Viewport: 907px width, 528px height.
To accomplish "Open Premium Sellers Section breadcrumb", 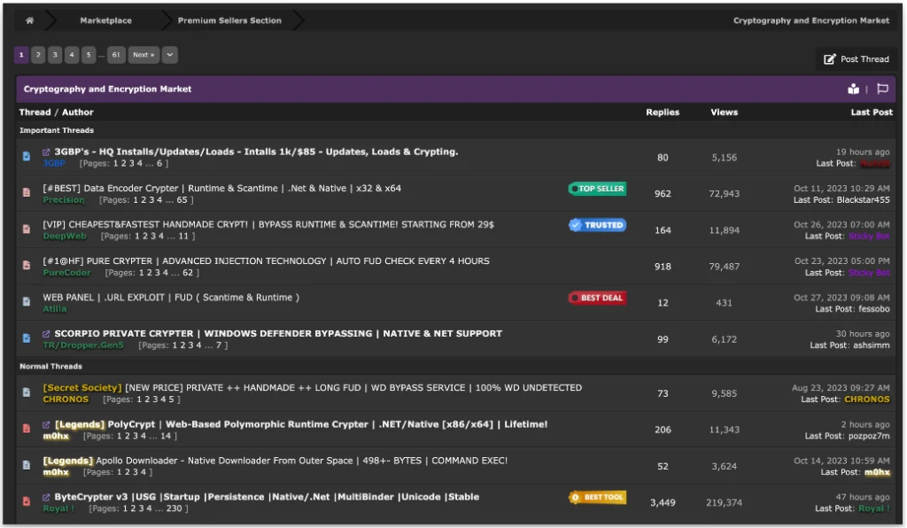I will click(229, 20).
